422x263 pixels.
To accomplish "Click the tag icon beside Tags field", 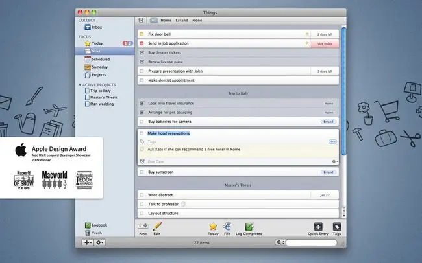I will tap(142, 141).
